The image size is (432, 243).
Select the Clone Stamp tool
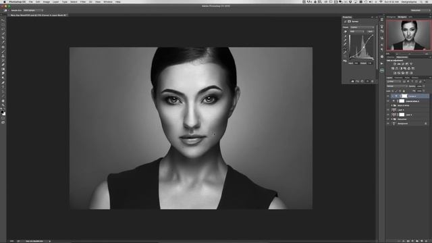pyautogui.click(x=3, y=56)
